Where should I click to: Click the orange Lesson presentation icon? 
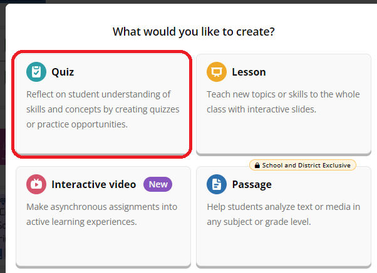click(217, 72)
